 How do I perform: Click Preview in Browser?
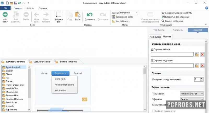(x=172, y=21)
